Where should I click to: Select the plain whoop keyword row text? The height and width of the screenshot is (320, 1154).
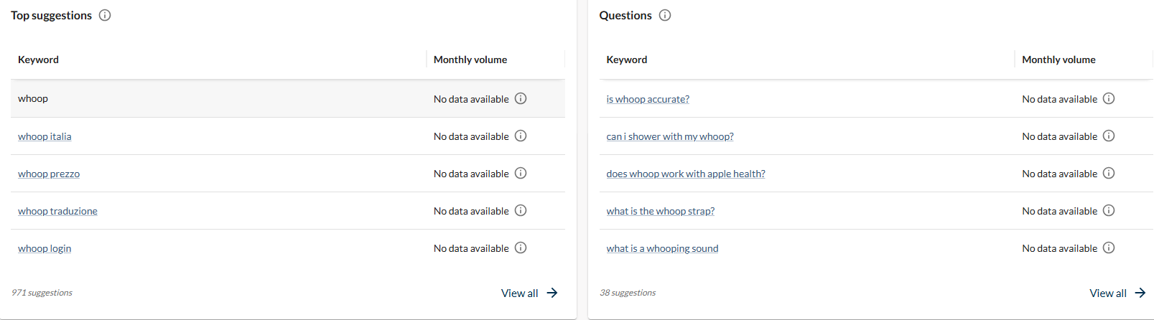(33, 98)
